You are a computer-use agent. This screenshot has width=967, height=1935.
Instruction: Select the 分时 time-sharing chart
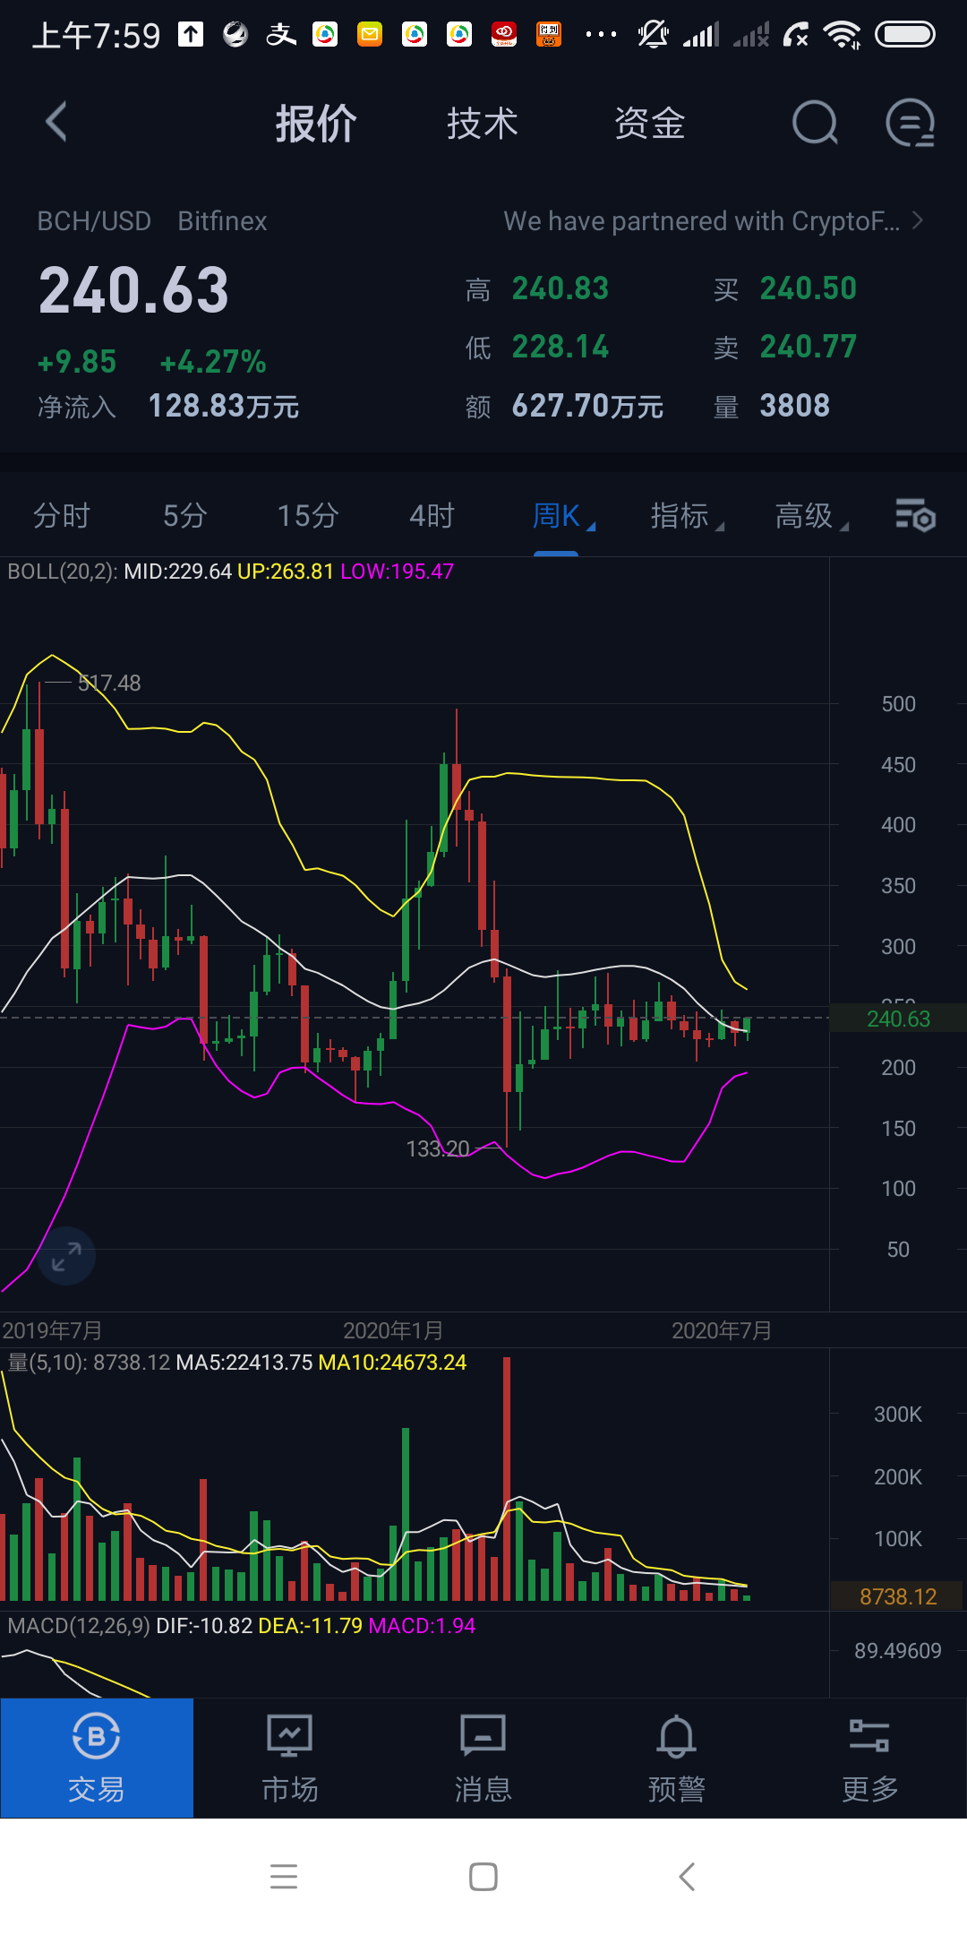(x=62, y=516)
